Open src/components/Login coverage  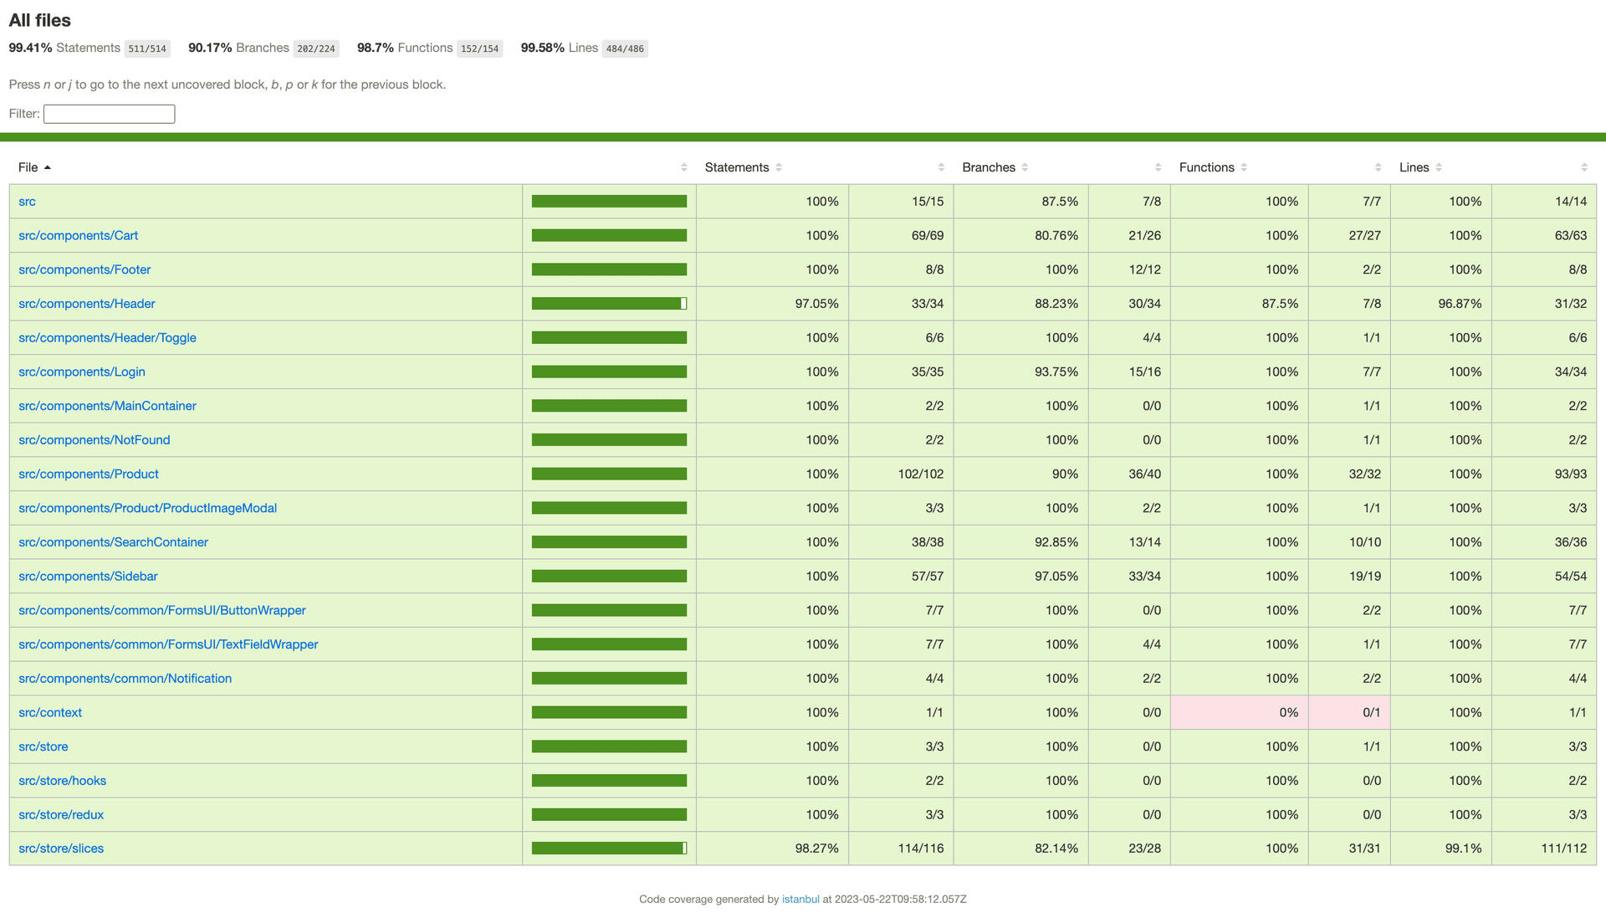click(81, 372)
